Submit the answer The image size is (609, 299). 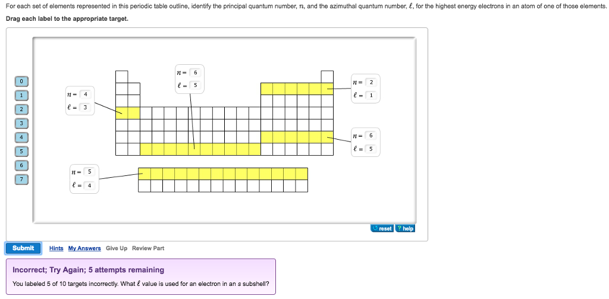pos(23,248)
